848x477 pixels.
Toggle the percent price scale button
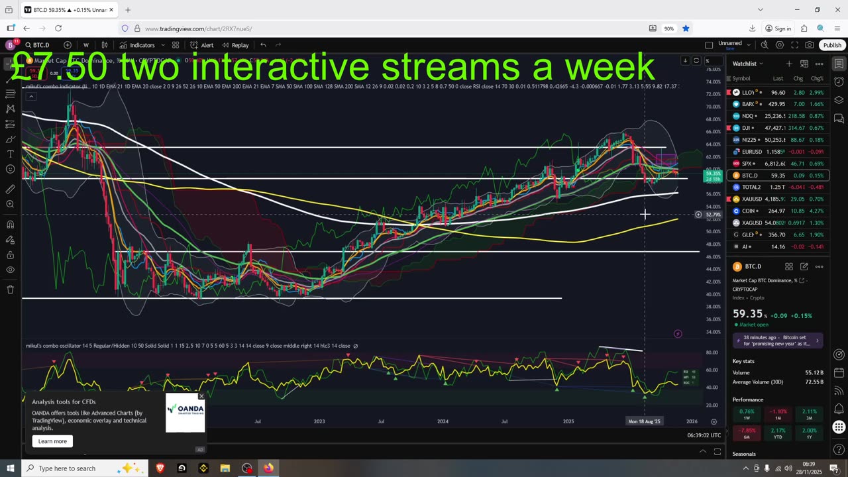pyautogui.click(x=707, y=61)
